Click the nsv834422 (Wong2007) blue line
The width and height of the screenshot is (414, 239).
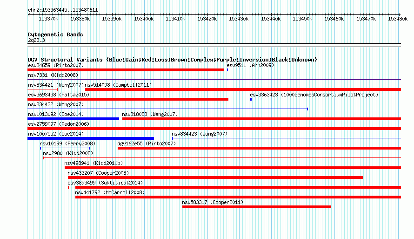167,109
